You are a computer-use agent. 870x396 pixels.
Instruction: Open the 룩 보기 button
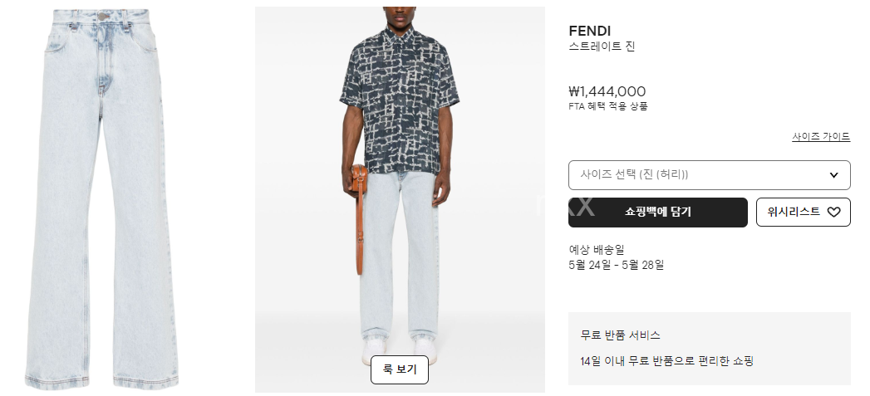(x=400, y=369)
